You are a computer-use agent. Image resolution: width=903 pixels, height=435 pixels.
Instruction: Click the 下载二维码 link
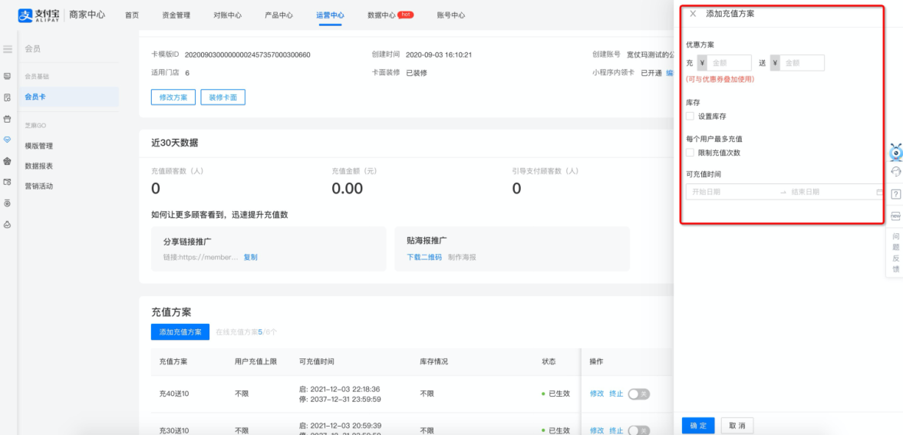(x=424, y=257)
